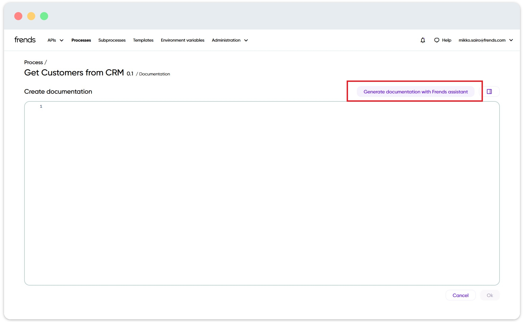Image resolution: width=524 pixels, height=322 pixels.
Task: Navigate to the Templates section
Action: pos(143,40)
